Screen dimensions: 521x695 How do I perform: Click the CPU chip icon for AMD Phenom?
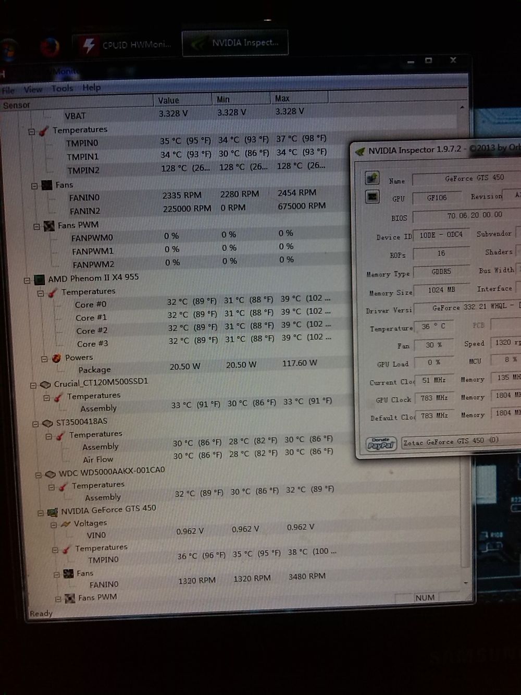pyautogui.click(x=40, y=280)
